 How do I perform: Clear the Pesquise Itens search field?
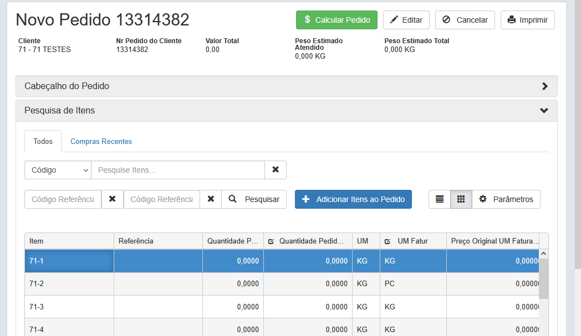pos(276,170)
